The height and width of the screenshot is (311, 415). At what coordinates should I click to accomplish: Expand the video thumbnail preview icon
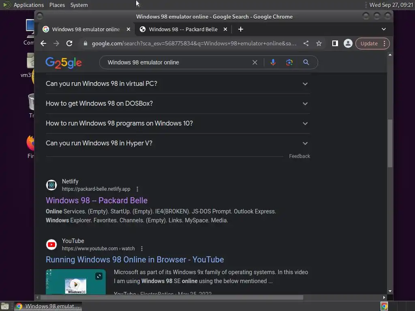pos(99,276)
